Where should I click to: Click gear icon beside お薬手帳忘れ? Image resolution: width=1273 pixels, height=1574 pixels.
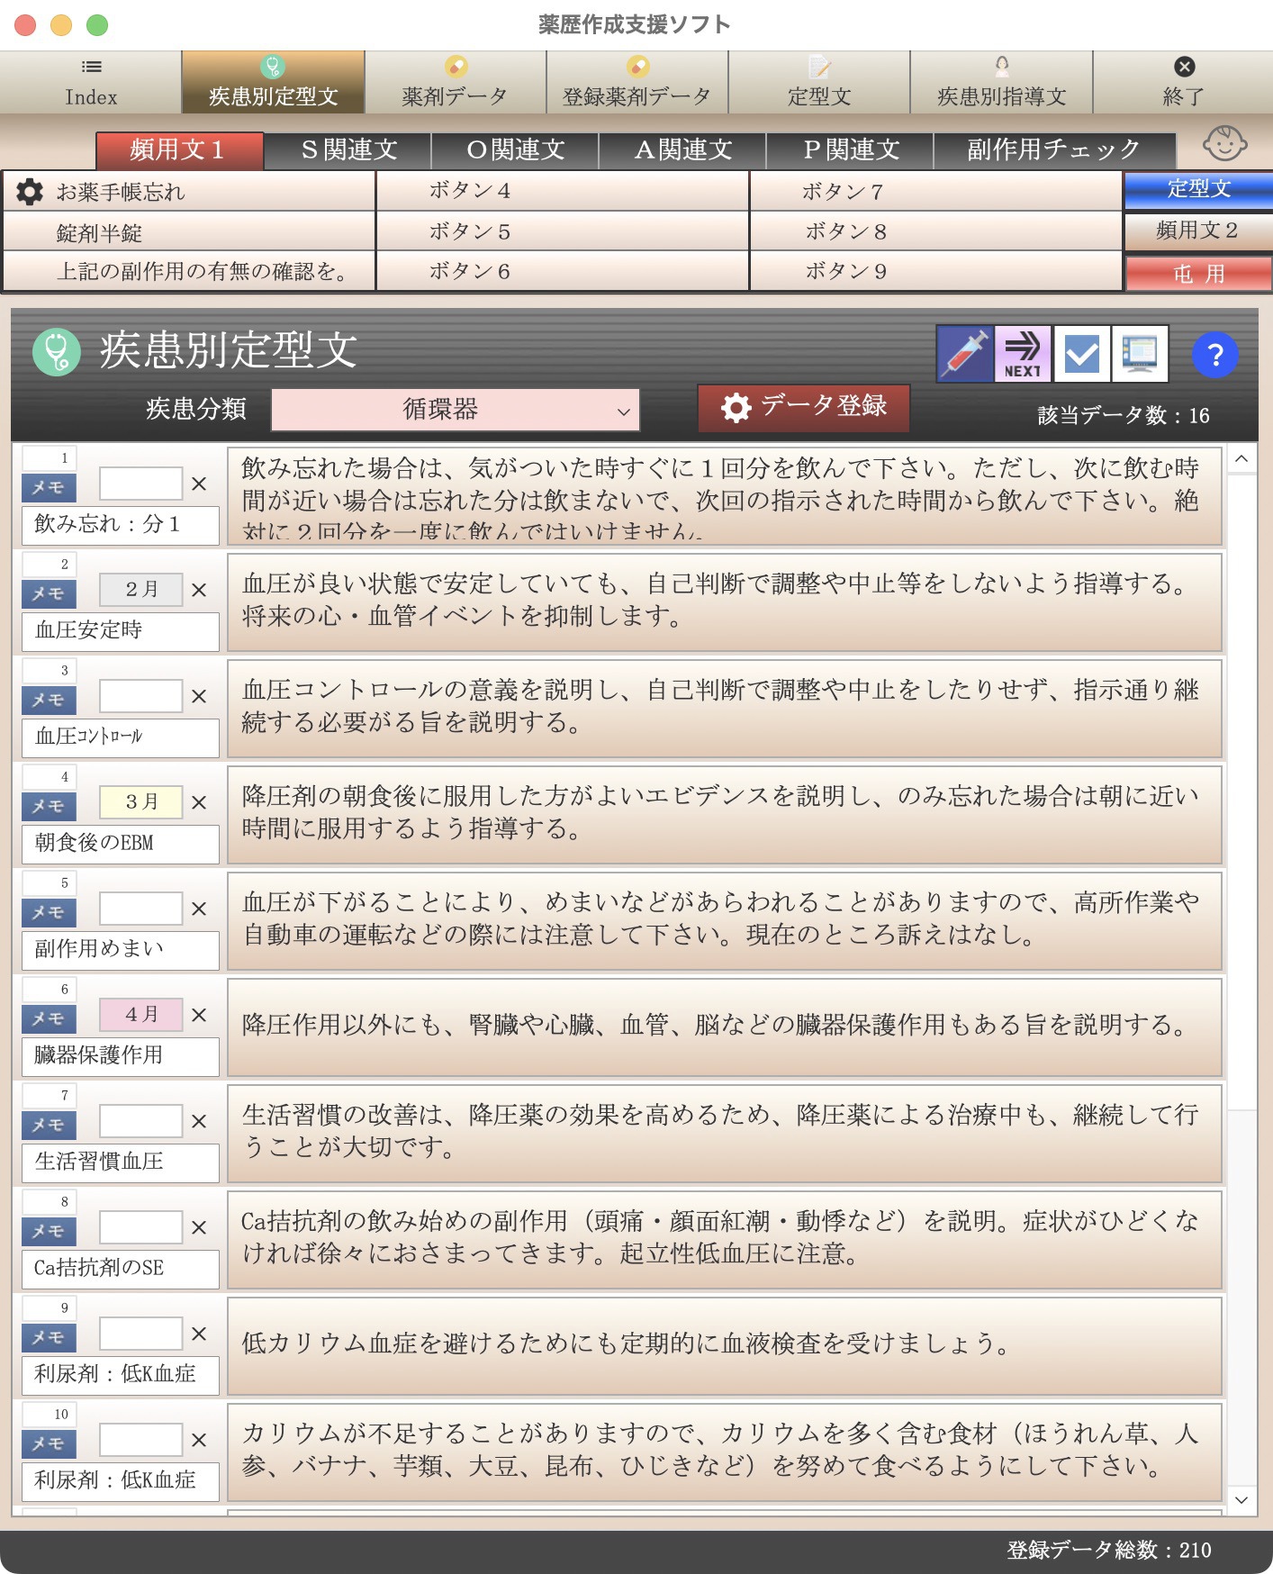click(x=30, y=191)
